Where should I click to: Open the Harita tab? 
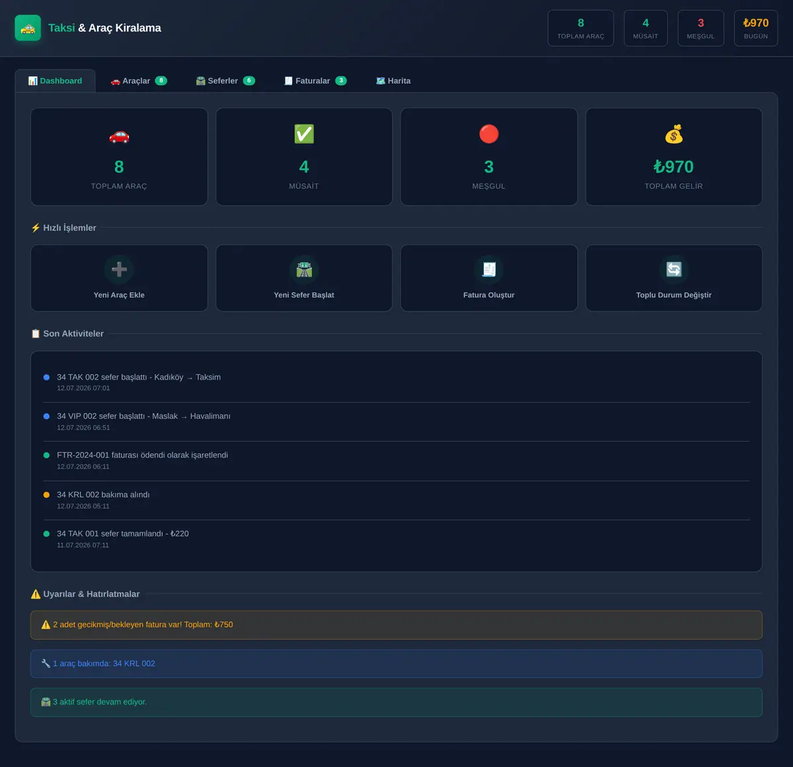tap(393, 81)
